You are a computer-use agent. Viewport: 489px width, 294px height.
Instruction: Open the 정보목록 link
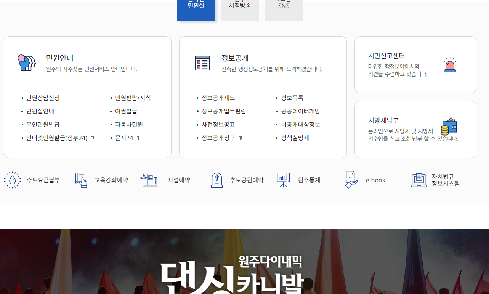point(292,98)
